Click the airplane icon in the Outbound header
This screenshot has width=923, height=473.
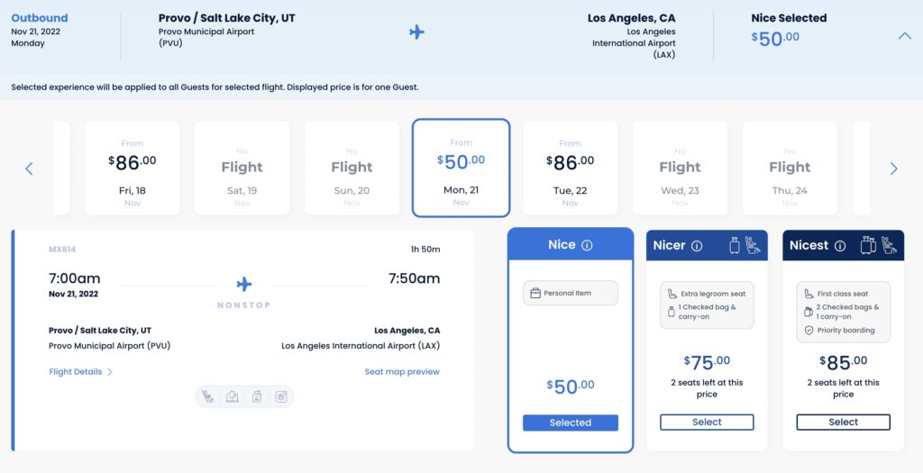point(416,32)
